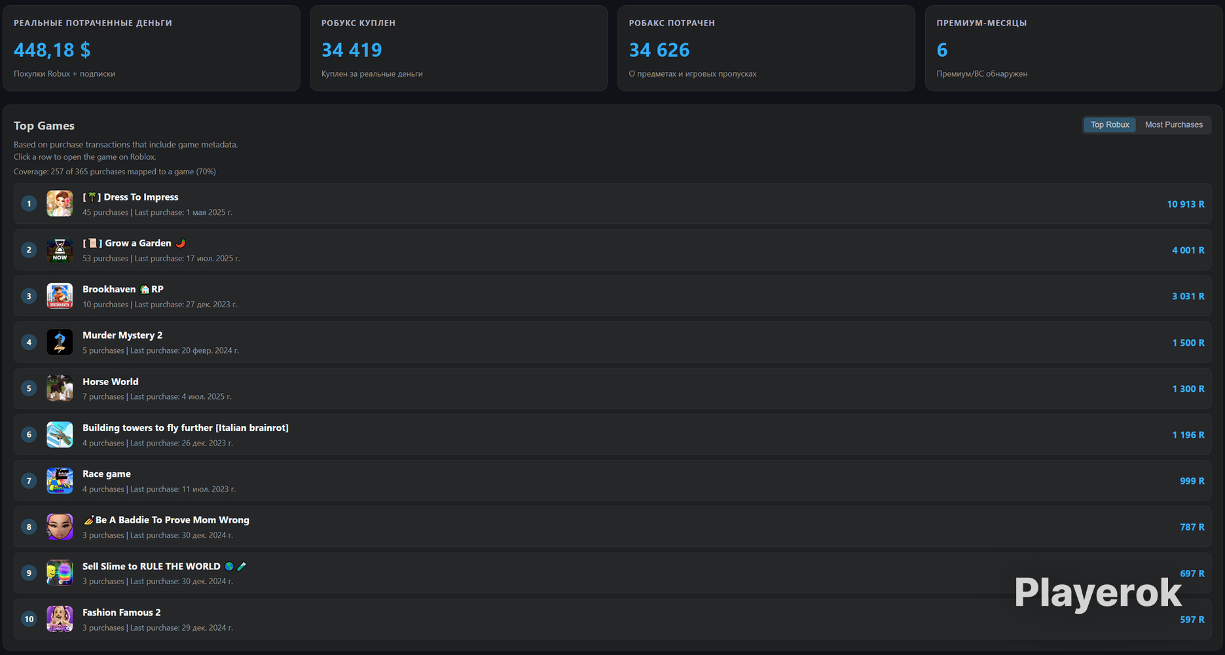Click the 787 R amount
The image size is (1225, 655).
click(1192, 527)
